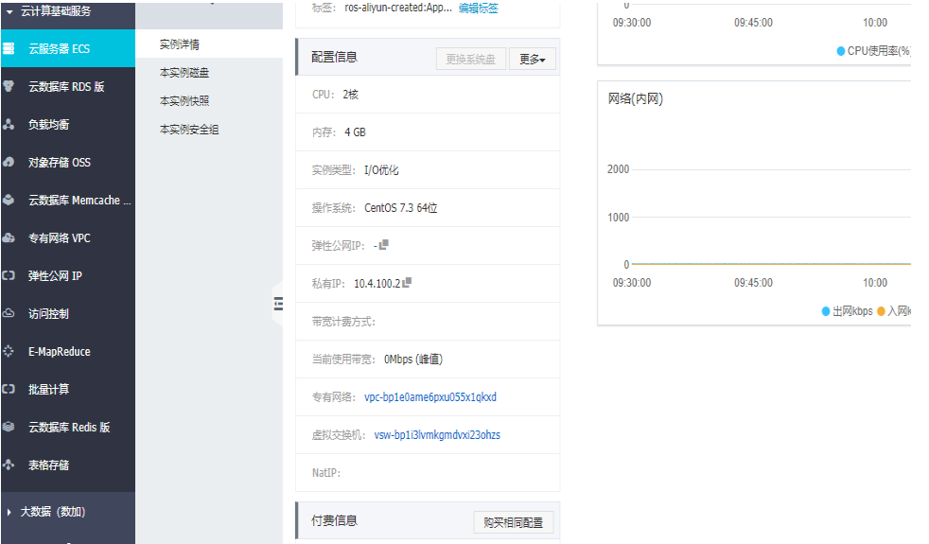Toggle the orange inbound traffic legend dot
The height and width of the screenshot is (544, 929).
(x=881, y=311)
